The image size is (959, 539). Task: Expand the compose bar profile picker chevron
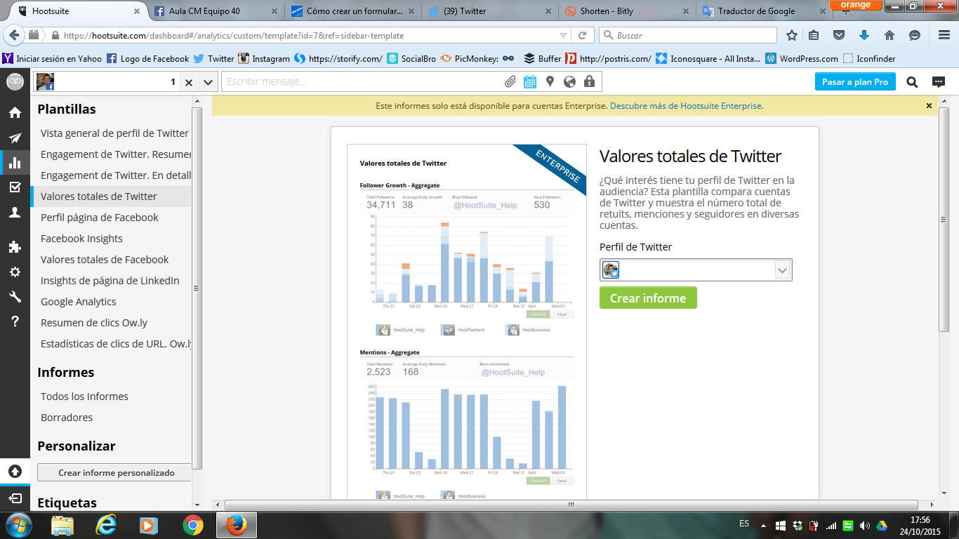[x=208, y=82]
